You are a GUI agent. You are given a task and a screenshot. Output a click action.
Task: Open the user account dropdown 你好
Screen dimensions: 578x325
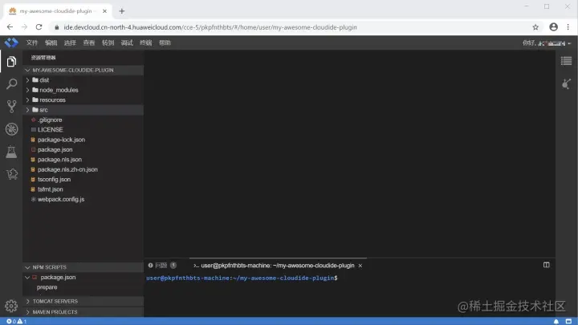pyautogui.click(x=547, y=43)
